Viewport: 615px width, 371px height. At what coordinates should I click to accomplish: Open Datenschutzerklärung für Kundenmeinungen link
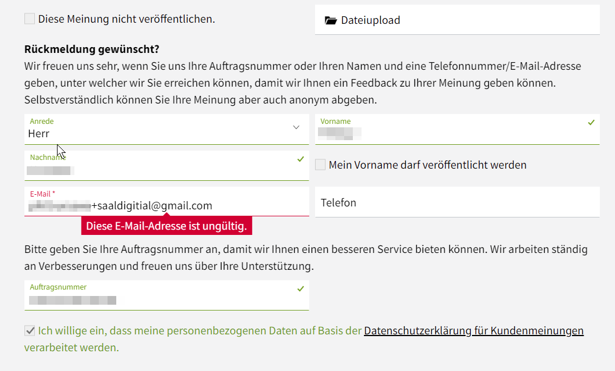coord(473,331)
